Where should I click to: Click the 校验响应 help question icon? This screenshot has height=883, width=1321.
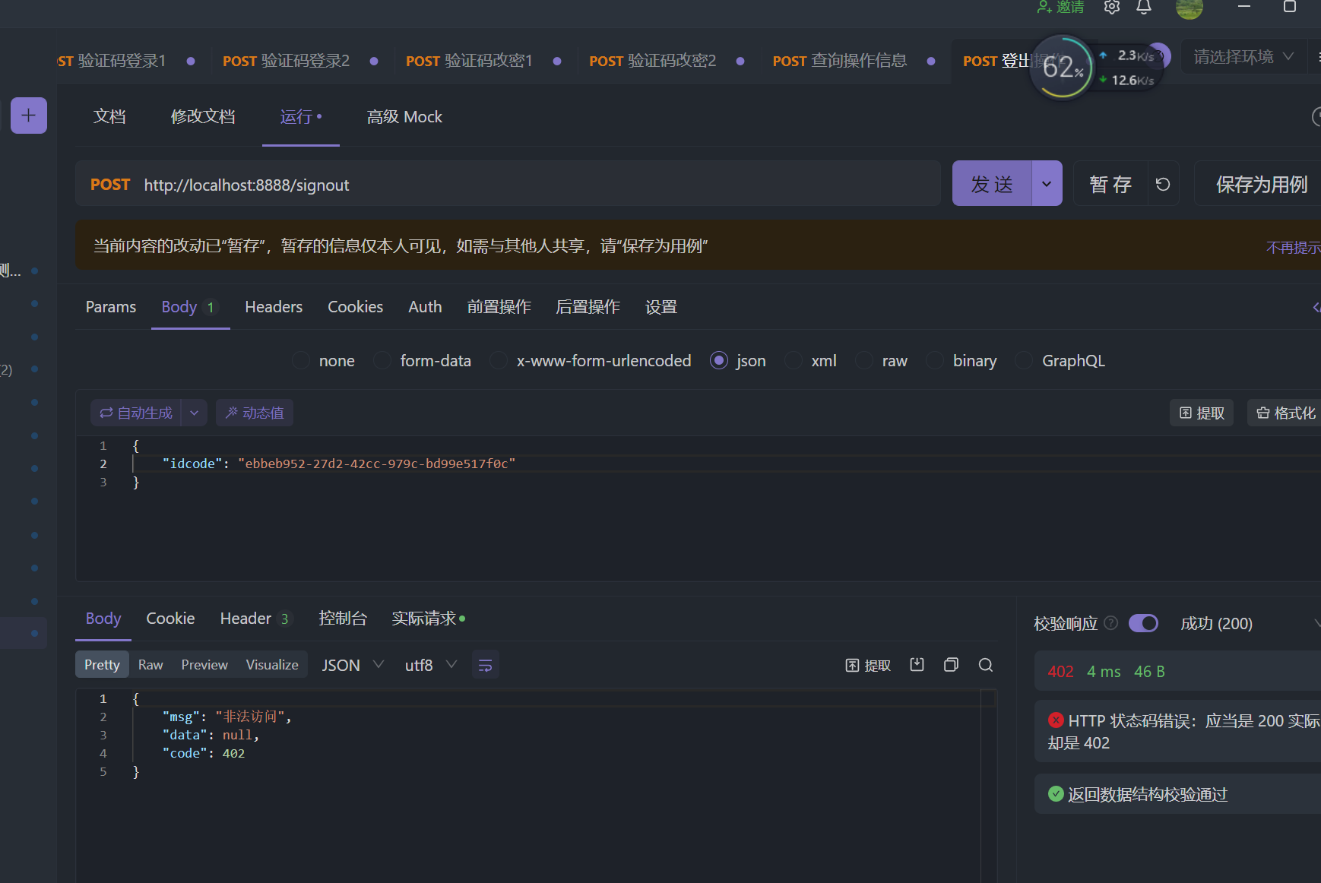point(1110,623)
